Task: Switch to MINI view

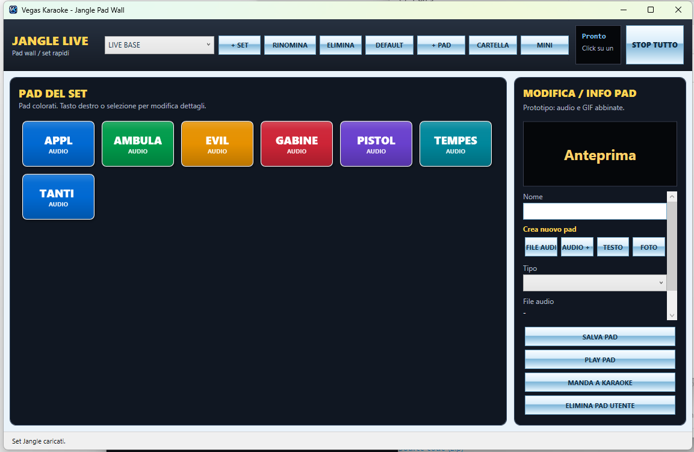Action: point(544,45)
